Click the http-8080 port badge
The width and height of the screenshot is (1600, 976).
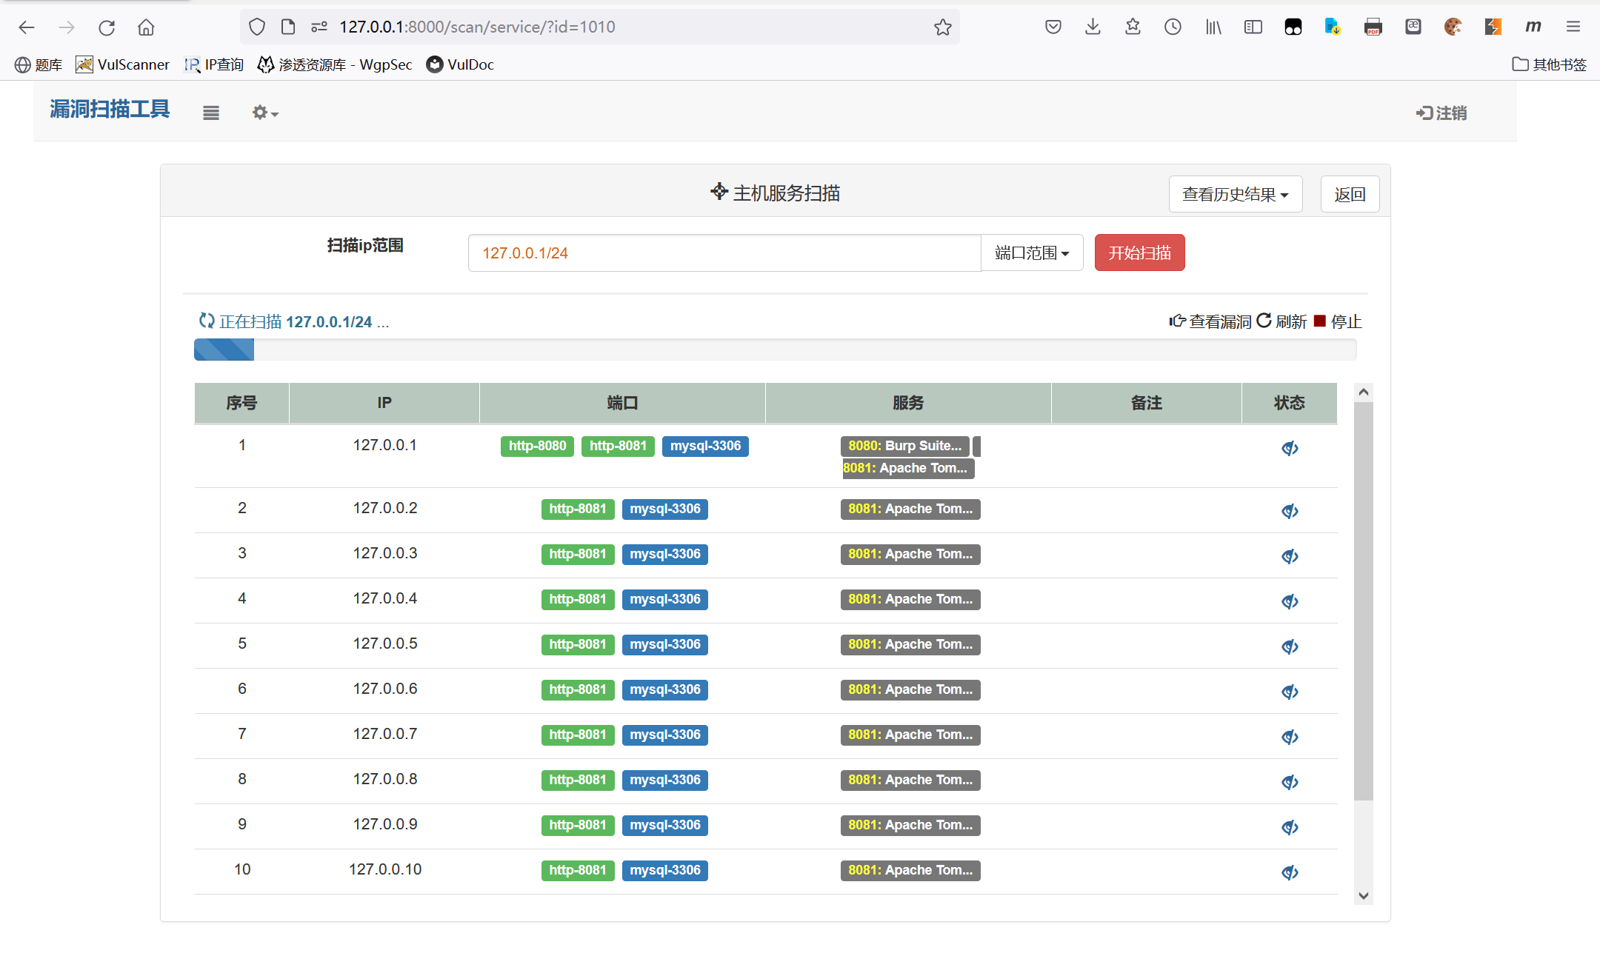pyautogui.click(x=537, y=446)
